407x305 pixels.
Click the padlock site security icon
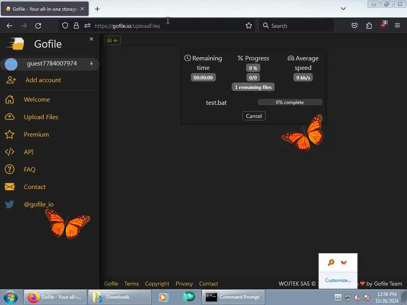(76, 26)
